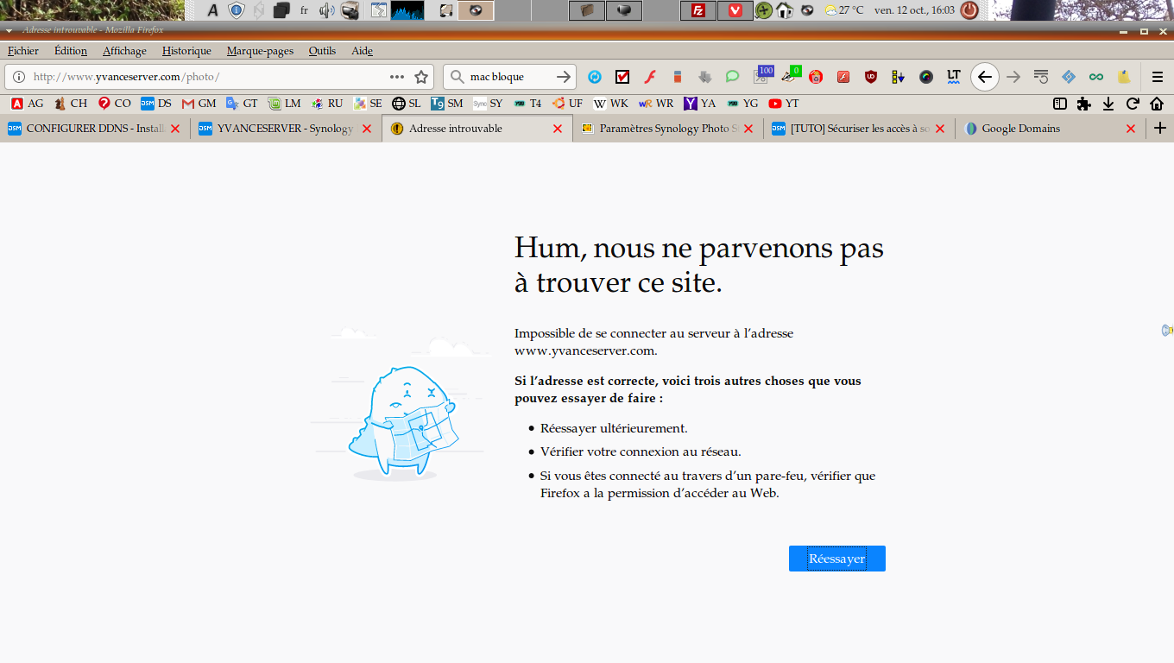Switch to the Google Domains tab

click(x=1020, y=129)
